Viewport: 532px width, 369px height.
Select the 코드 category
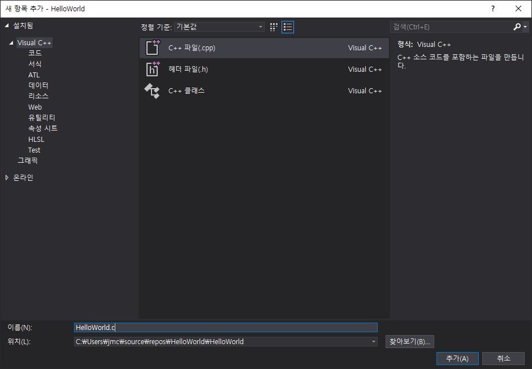point(34,53)
